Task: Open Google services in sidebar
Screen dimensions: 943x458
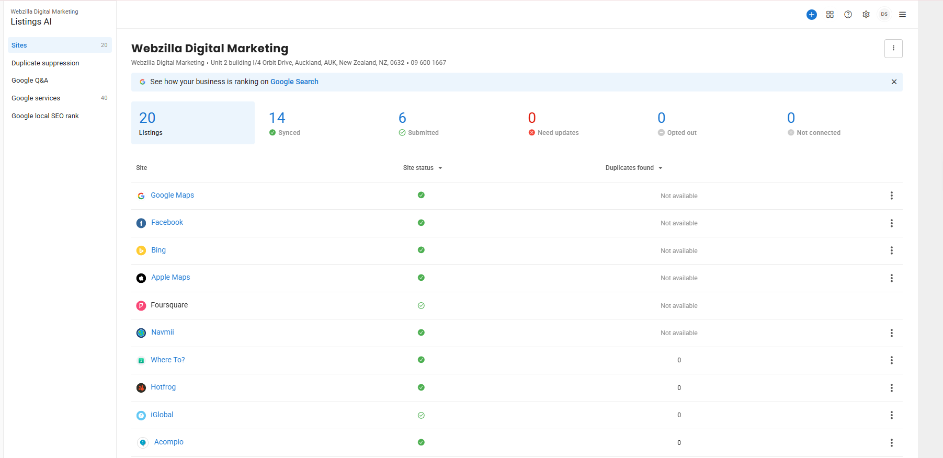Action: point(60,98)
